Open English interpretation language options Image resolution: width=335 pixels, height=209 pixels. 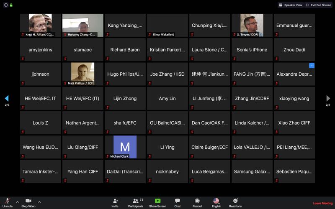tap(216, 202)
